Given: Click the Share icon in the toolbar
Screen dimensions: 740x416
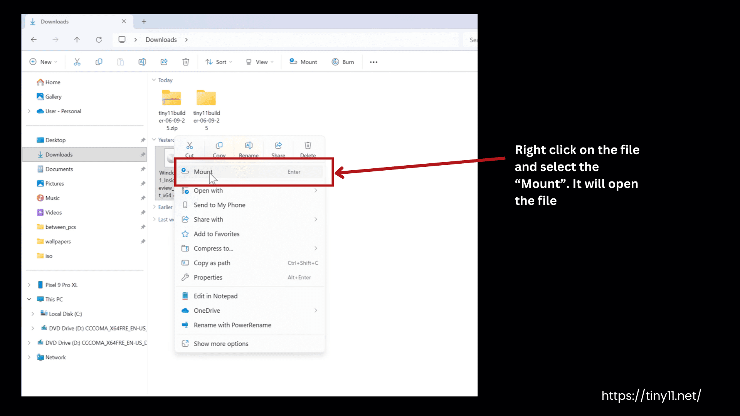Looking at the screenshot, I should pos(164,62).
